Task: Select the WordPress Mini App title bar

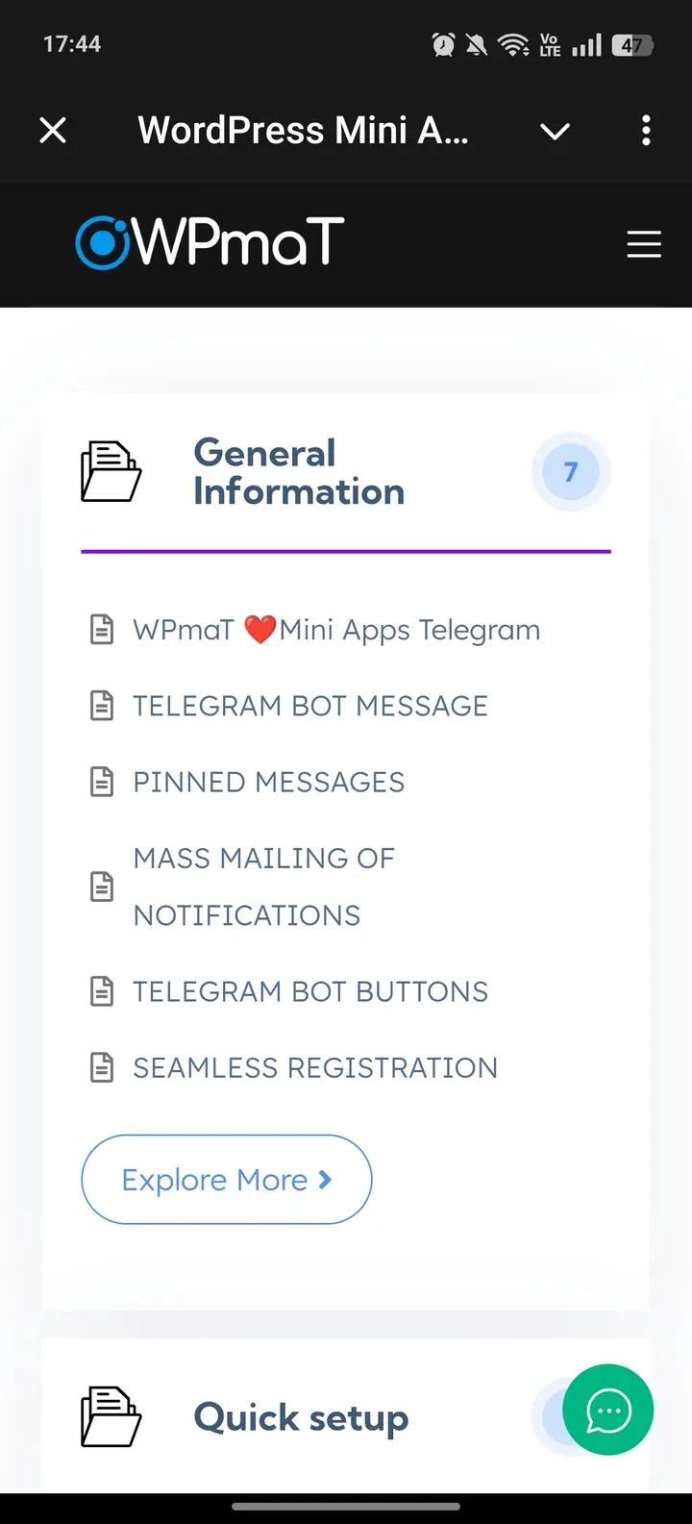Action: pos(304,131)
